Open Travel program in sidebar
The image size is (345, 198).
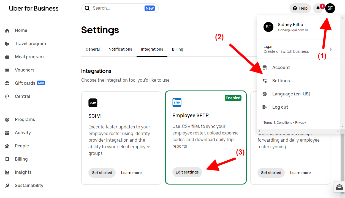pos(30,44)
